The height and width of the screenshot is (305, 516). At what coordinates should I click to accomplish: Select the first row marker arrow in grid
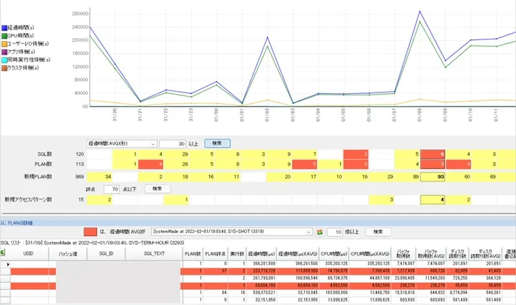point(8,264)
